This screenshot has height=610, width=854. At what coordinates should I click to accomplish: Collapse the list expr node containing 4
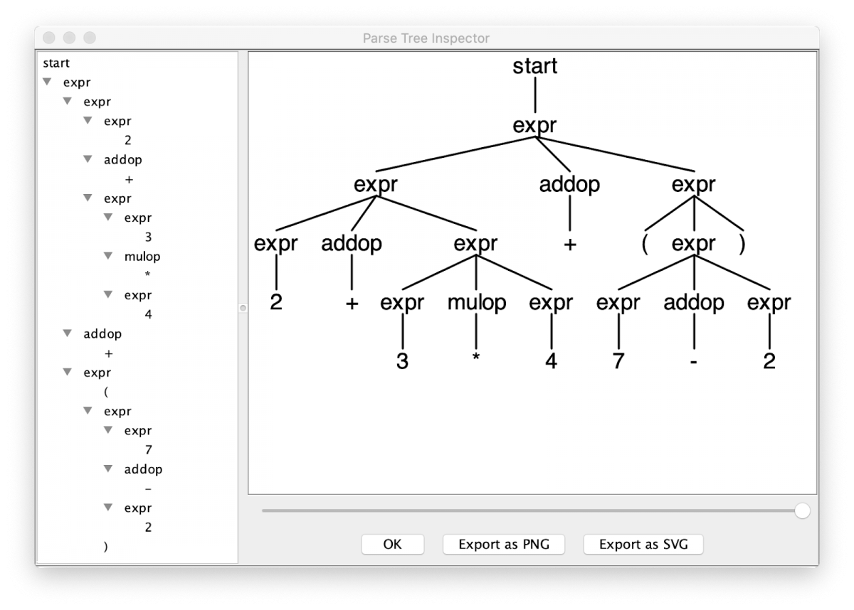pos(107,294)
